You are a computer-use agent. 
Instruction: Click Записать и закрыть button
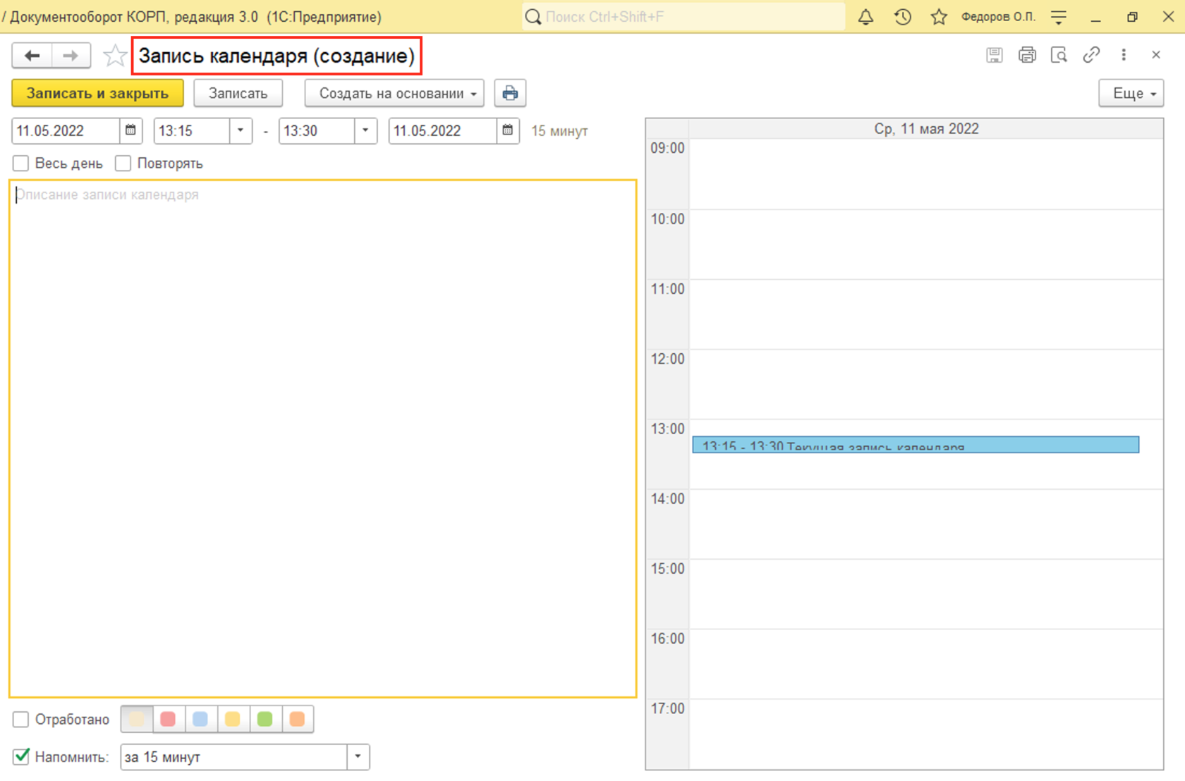(x=97, y=93)
